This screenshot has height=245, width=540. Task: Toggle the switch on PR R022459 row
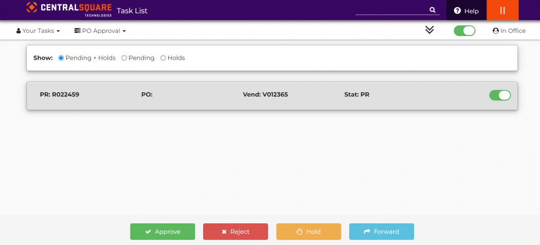click(x=499, y=95)
